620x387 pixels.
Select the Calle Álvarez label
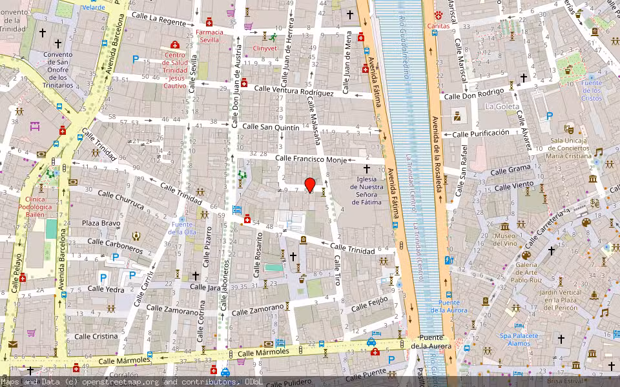[x=524, y=130]
